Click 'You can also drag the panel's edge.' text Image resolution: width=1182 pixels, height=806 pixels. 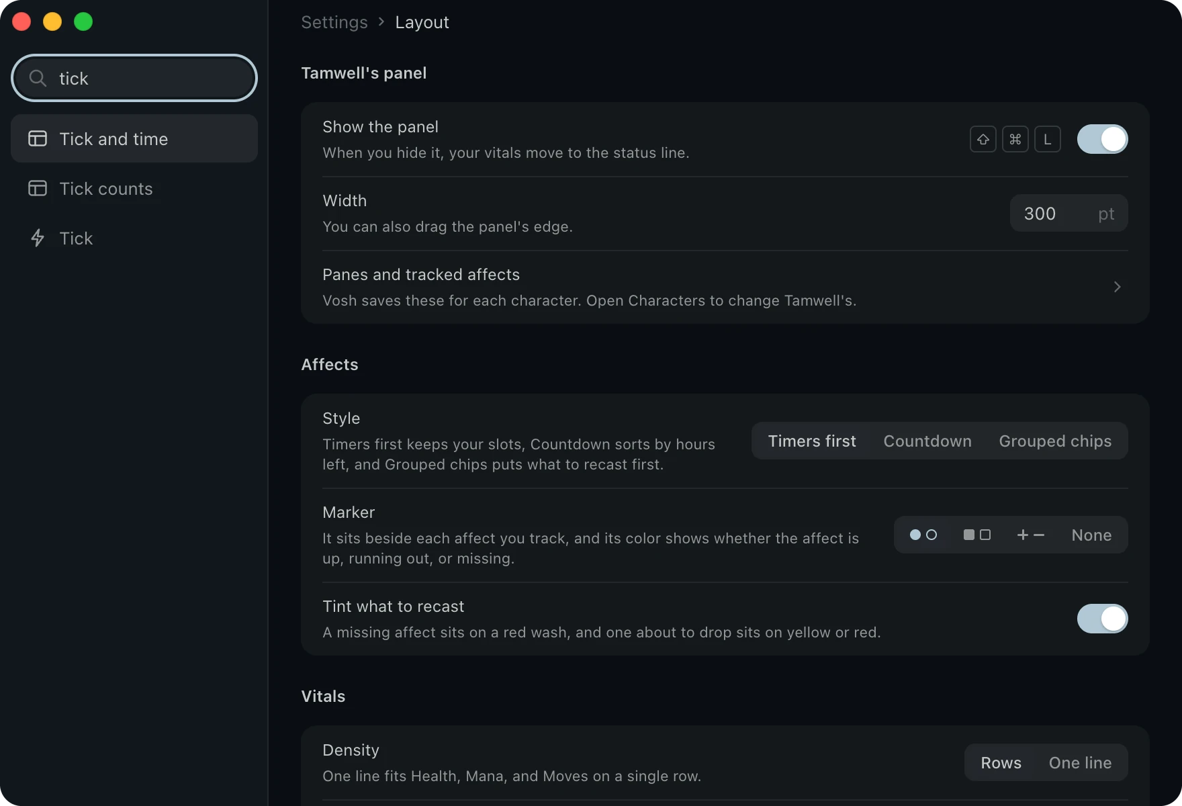pyautogui.click(x=447, y=227)
